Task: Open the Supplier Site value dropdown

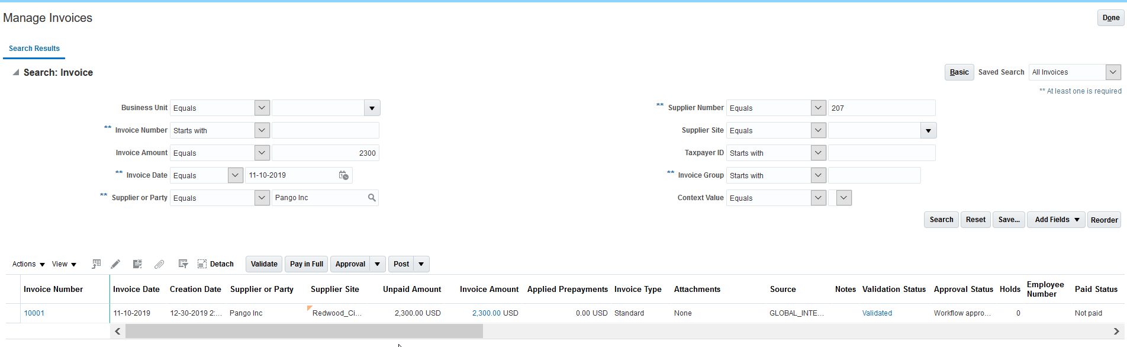Action: click(x=928, y=130)
